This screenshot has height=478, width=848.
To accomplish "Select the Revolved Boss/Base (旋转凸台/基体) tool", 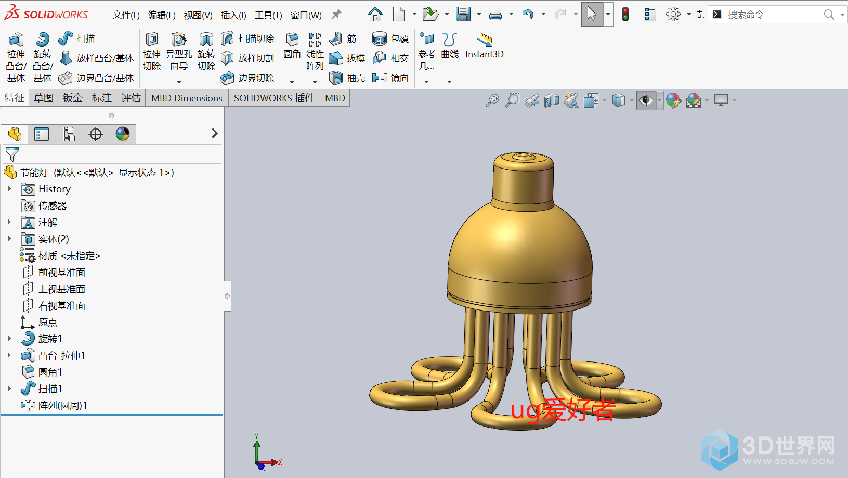I will pos(43,57).
